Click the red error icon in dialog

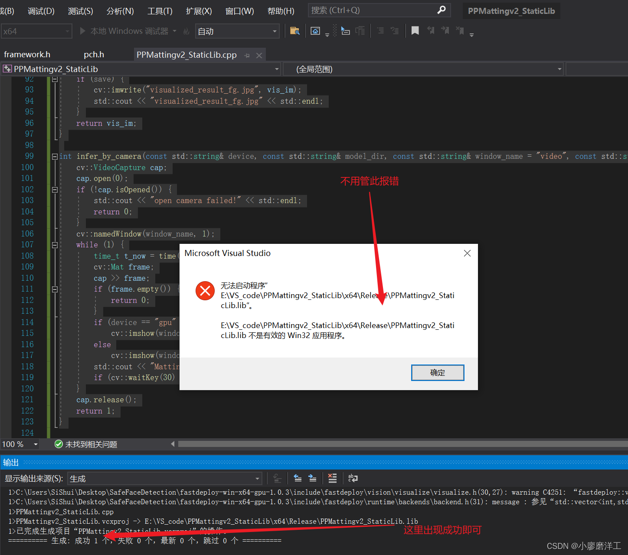click(x=205, y=290)
